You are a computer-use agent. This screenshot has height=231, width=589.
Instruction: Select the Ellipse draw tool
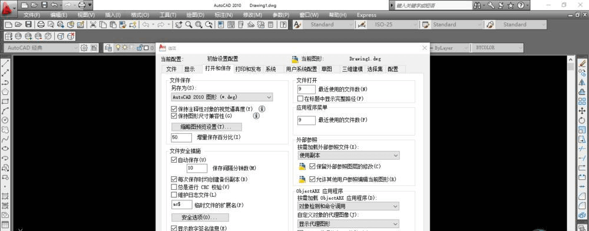tap(5, 148)
